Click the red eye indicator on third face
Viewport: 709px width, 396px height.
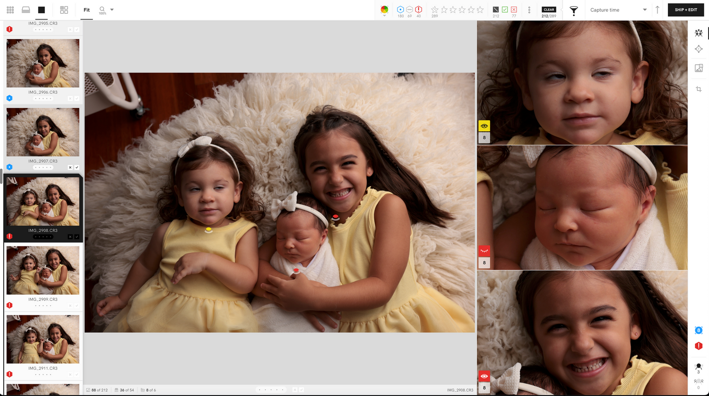pyautogui.click(x=484, y=376)
